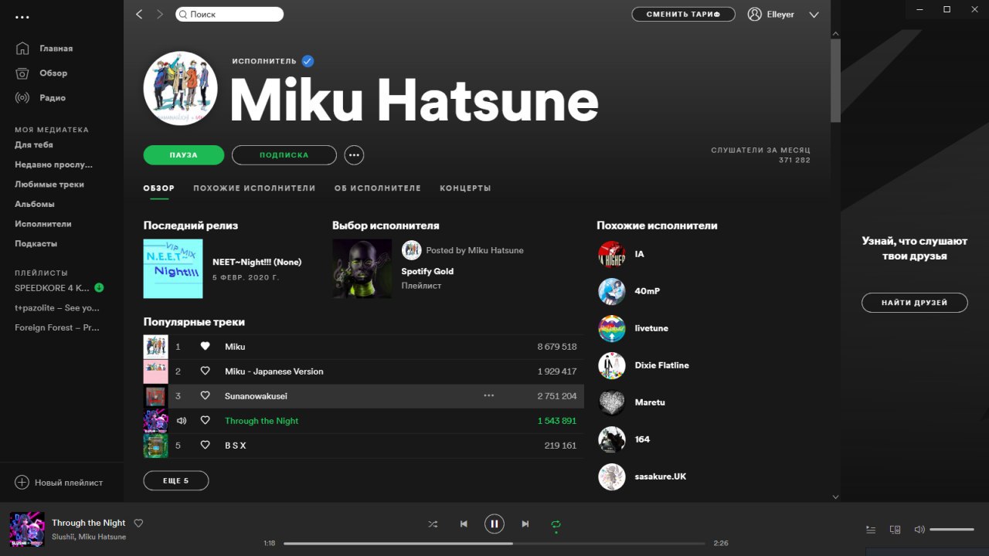Open the Elleyer profile

click(x=771, y=14)
